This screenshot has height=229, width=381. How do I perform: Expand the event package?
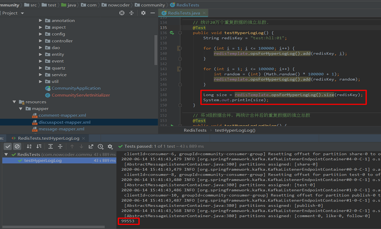point(41,61)
